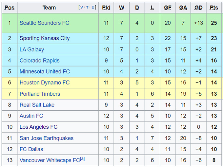Open the Real Salt Lake page

(37, 105)
